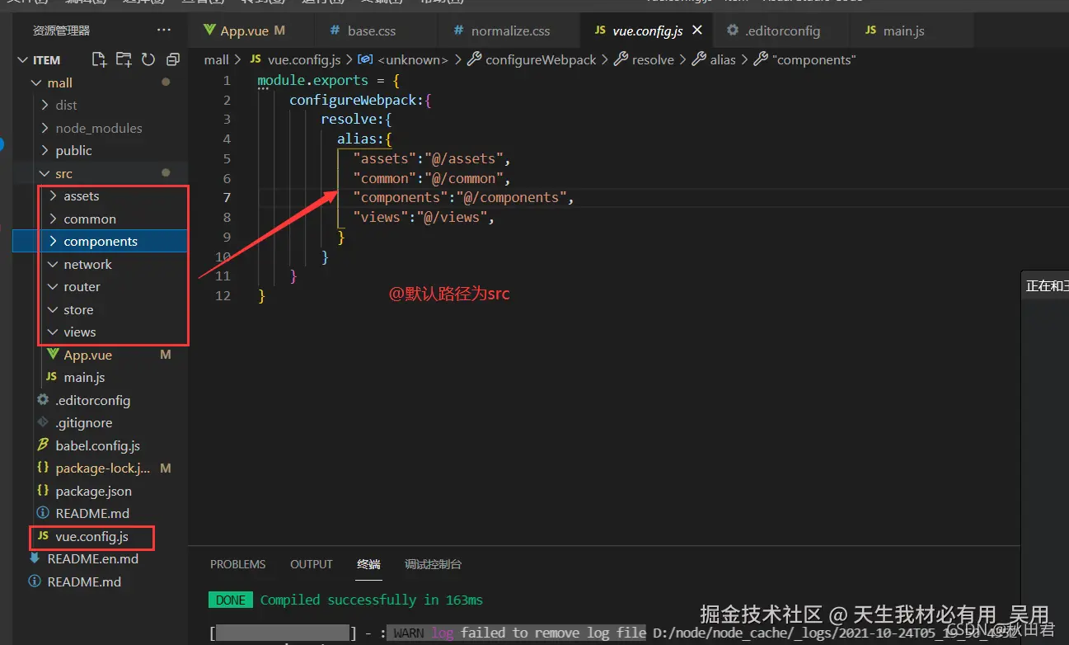The image size is (1069, 645).
Task: Collapse the views folder
Action: tap(79, 332)
